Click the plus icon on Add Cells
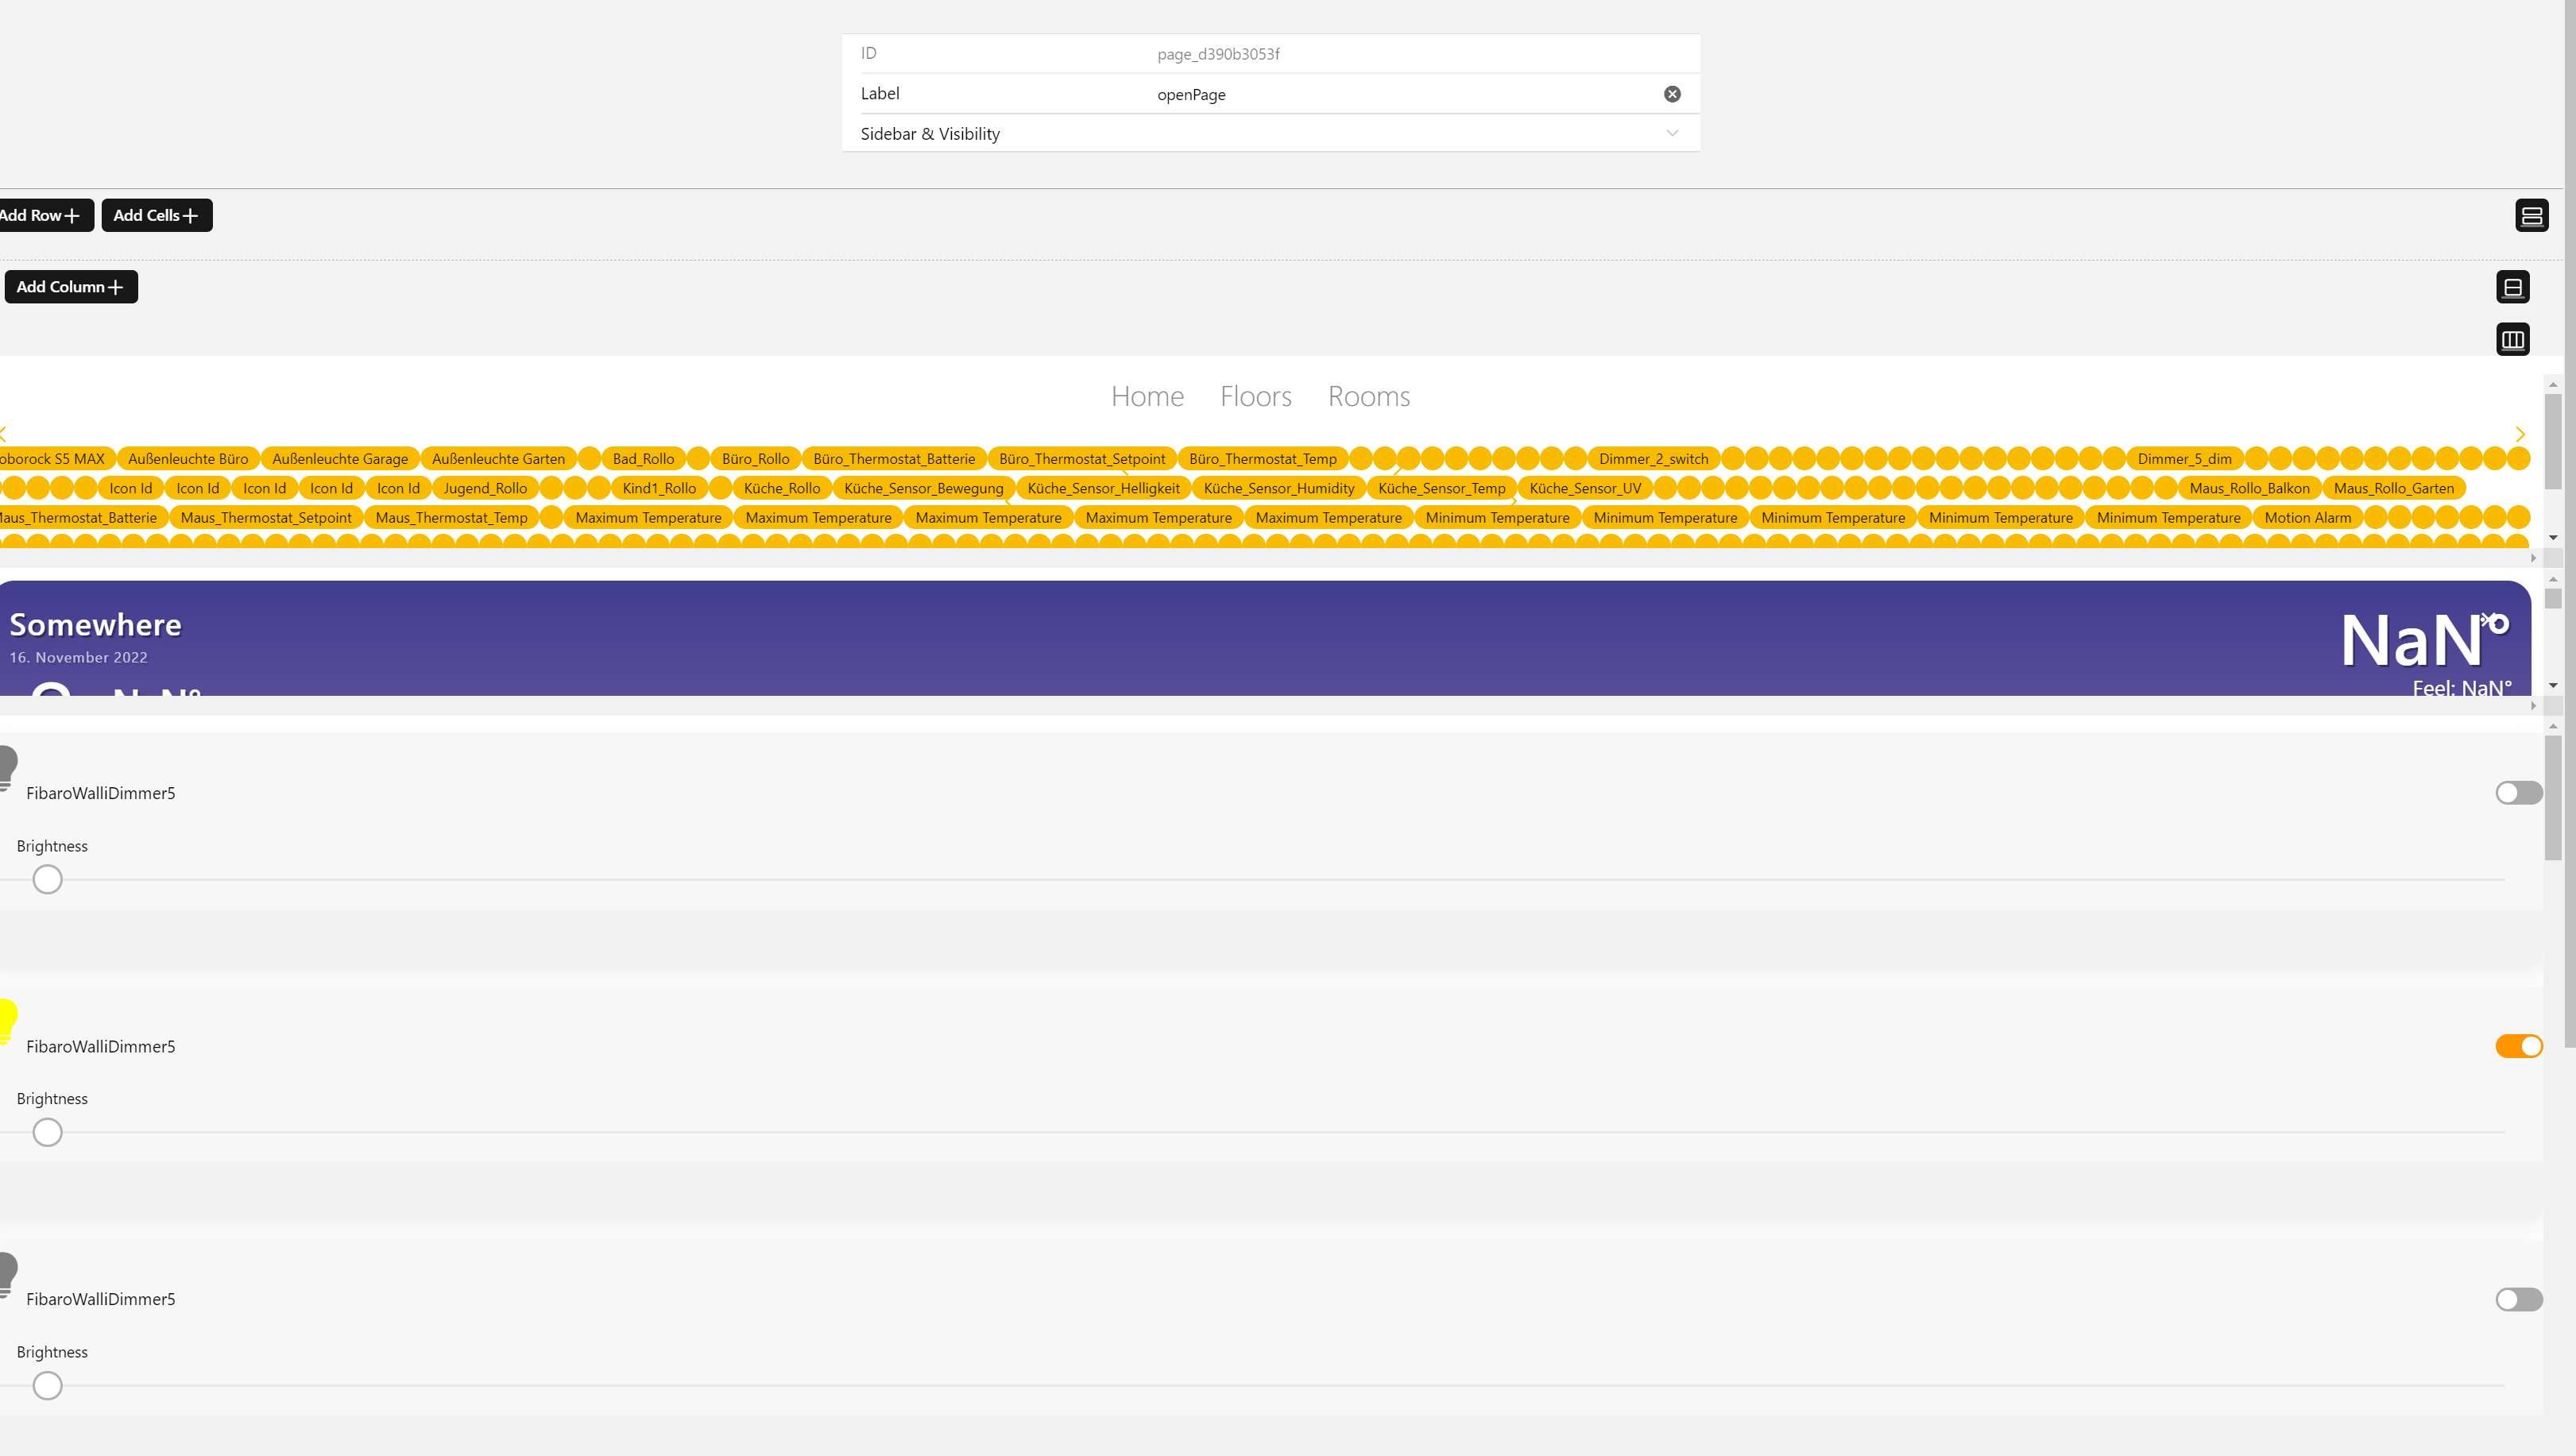Viewport: 2576px width, 1456px height. 191,215
